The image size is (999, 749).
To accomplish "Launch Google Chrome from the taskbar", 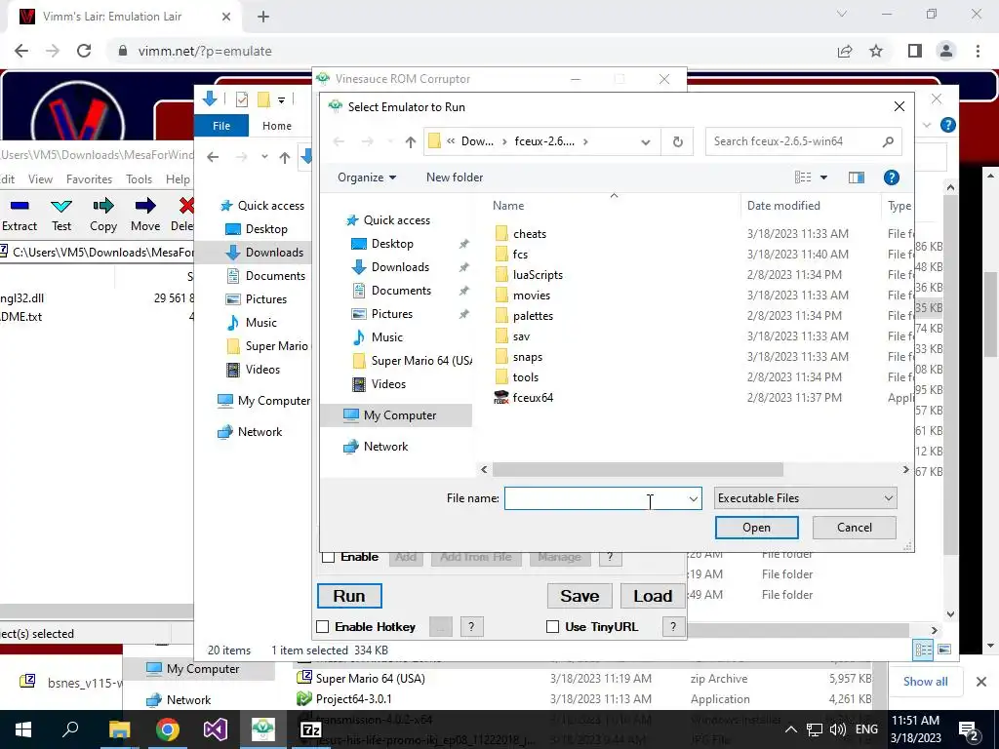I will pyautogui.click(x=167, y=729).
